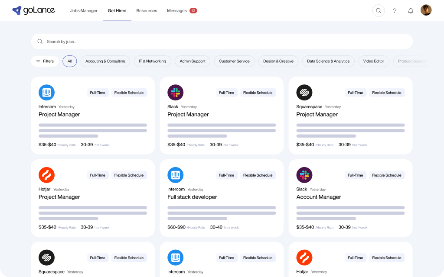The width and height of the screenshot is (444, 277).
Task: Click Hotjar company name in second row
Action: [45, 189]
